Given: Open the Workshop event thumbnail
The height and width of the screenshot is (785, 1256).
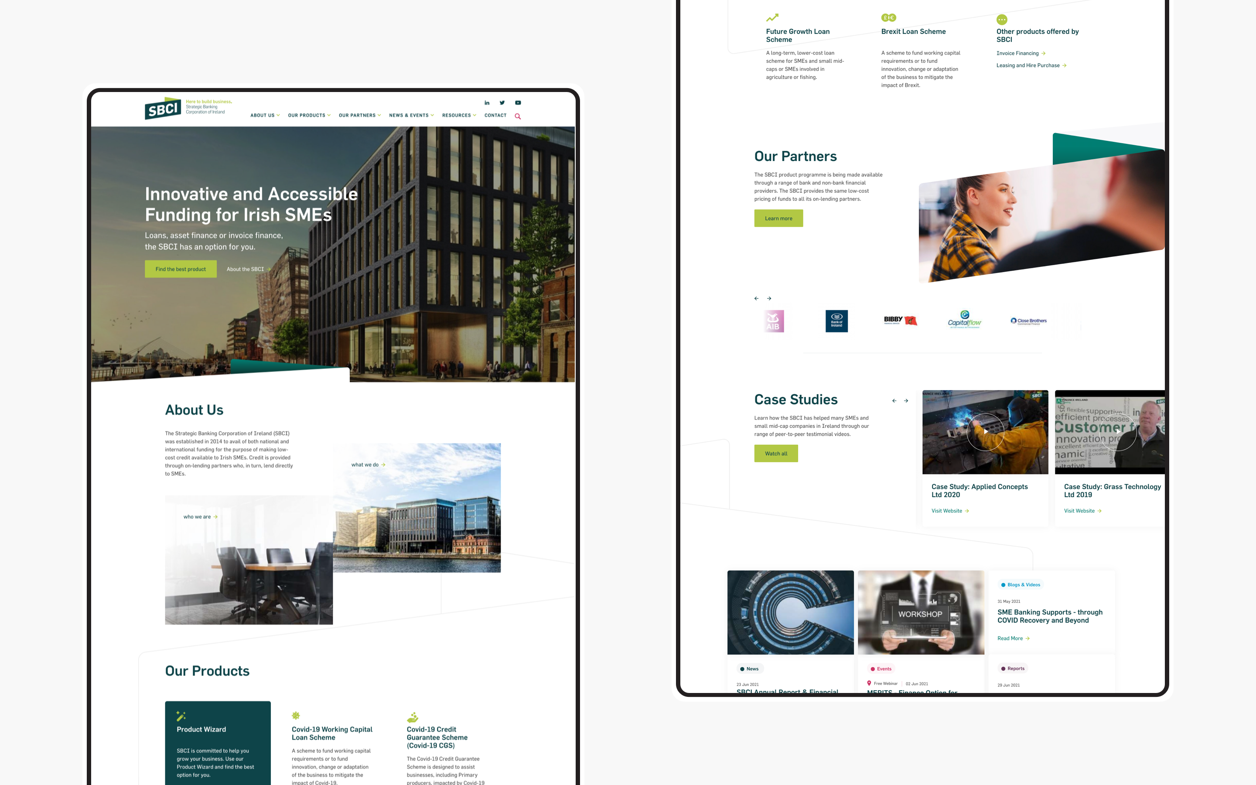Looking at the screenshot, I should (x=921, y=613).
